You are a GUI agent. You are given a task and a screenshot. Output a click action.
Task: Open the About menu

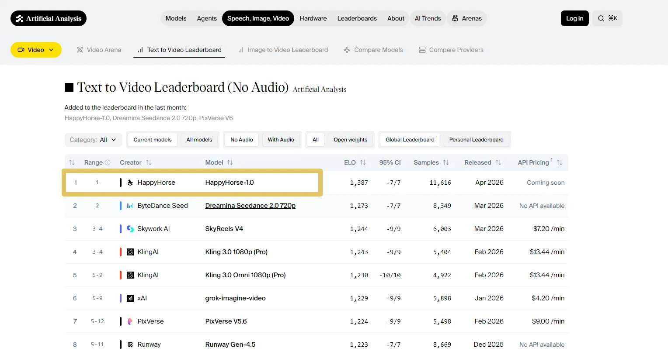(x=396, y=18)
